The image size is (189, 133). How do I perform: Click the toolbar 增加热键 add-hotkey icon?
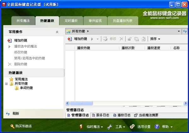coord(70,39)
